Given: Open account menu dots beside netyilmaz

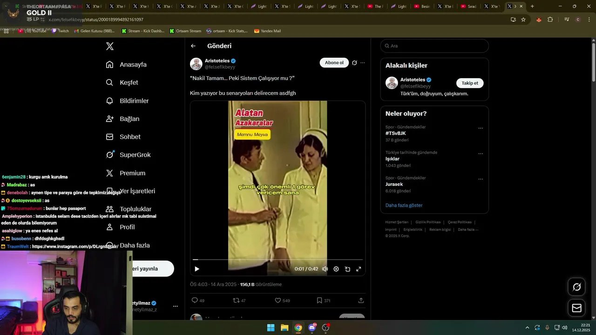Looking at the screenshot, I should (x=176, y=306).
